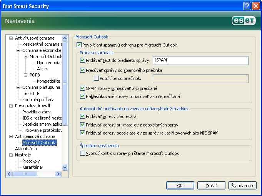Select Akcie in the settings tree
The image size is (262, 196).
coord(42,69)
